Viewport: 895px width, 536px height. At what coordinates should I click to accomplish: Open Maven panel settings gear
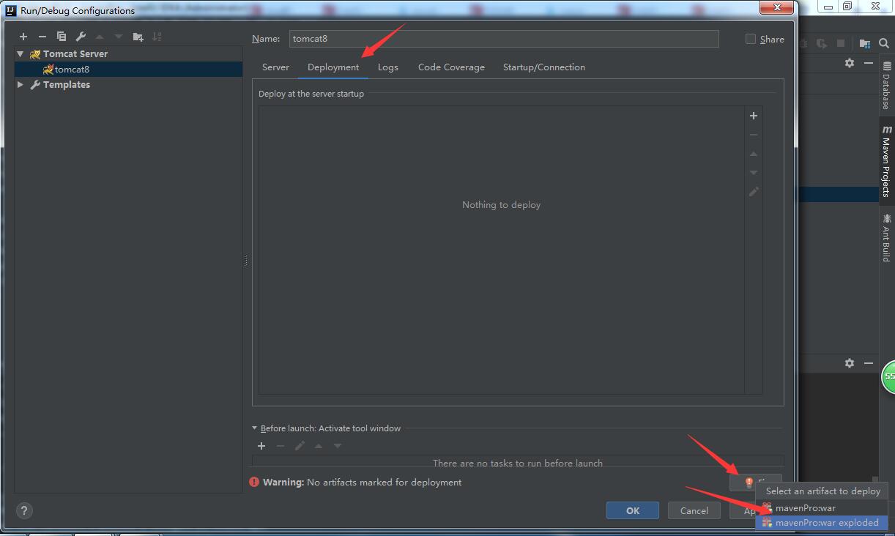point(850,63)
